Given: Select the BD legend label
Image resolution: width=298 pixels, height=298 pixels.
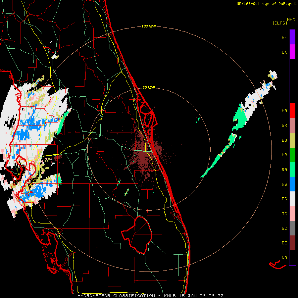Looking at the screenshot, I should pos(284,140).
